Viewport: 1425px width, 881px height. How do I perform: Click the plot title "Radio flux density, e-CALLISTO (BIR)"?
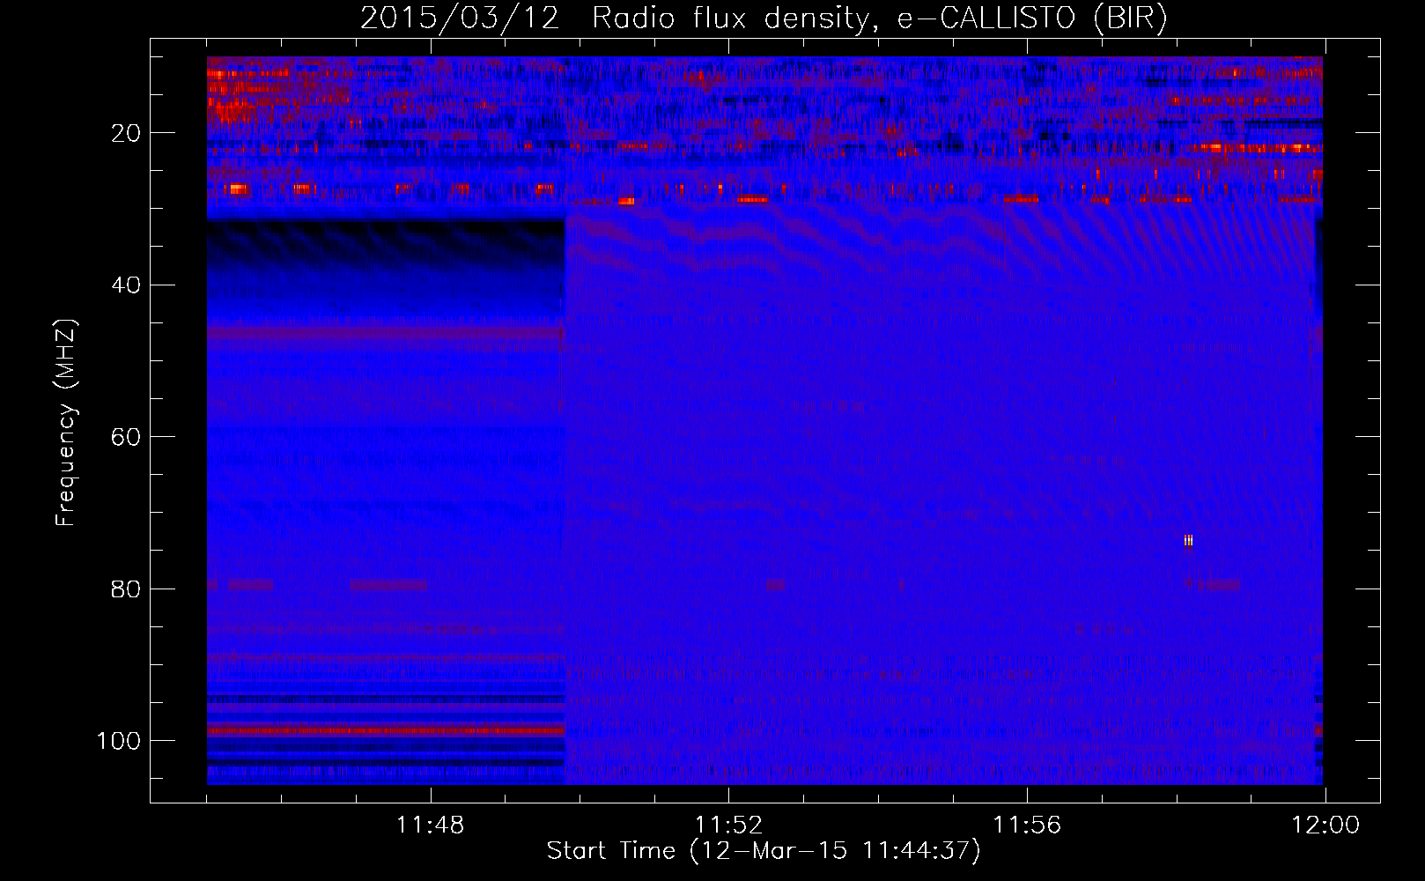tap(879, 18)
